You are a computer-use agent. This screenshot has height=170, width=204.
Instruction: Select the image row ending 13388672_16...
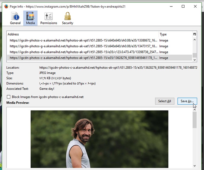coord(100,40)
